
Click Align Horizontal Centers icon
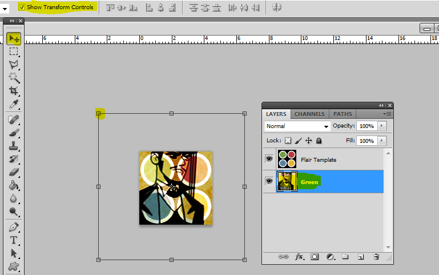[161, 8]
